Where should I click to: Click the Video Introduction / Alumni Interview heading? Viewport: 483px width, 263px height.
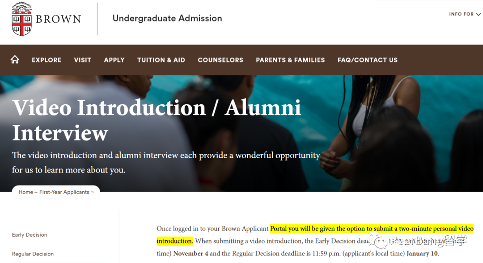point(157,120)
